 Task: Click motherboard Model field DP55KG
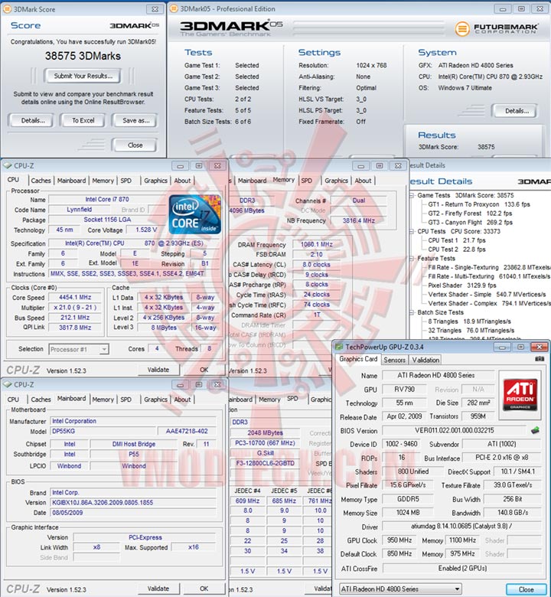point(103,431)
